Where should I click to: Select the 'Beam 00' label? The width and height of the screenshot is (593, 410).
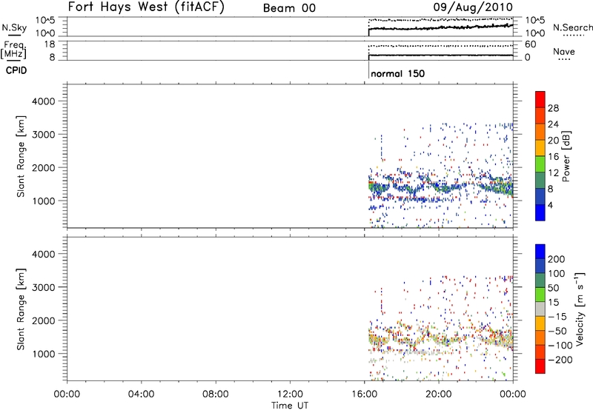[289, 8]
